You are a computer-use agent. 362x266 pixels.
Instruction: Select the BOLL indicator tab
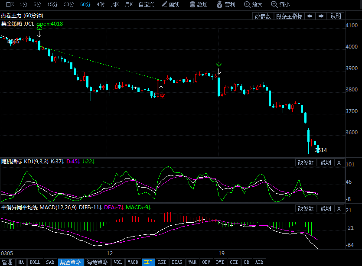35,262
